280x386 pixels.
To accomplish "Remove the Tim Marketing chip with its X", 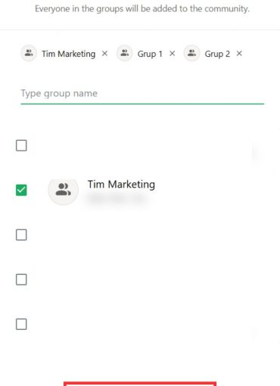I will click(104, 54).
